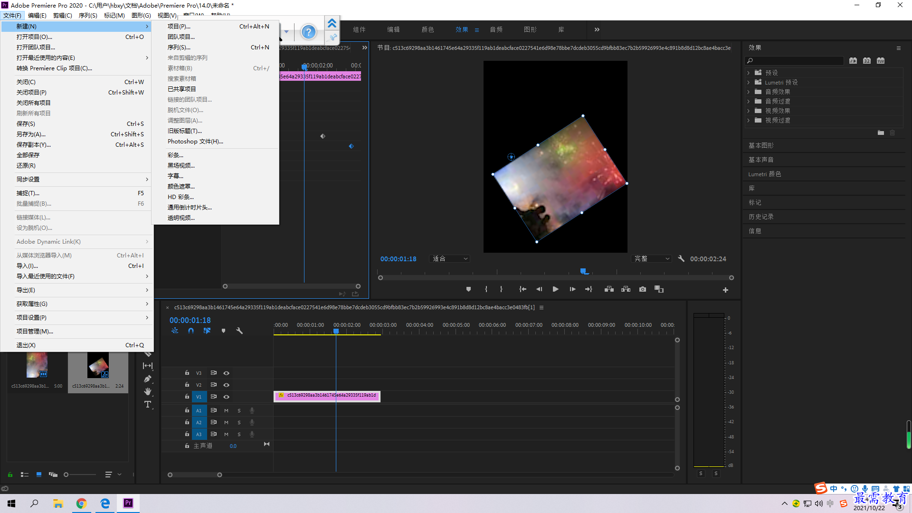This screenshot has width=912, height=513.
Task: Click sequence timecode 00:00:01:18 in timeline
Action: [190, 320]
